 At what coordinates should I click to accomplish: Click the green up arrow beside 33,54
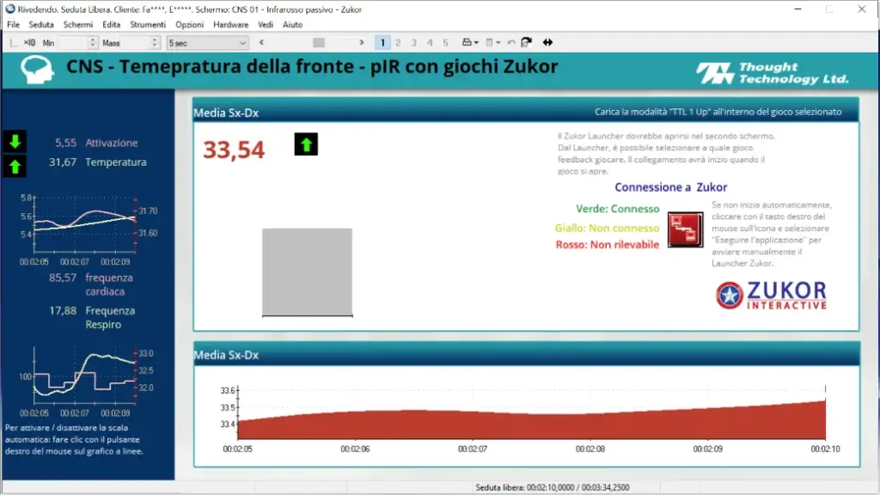click(306, 144)
